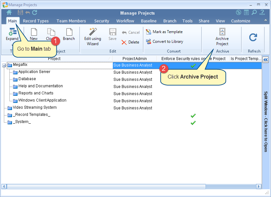Viewport: 271px width, 197px height.
Task: Select the Database project
Action: click(x=27, y=79)
